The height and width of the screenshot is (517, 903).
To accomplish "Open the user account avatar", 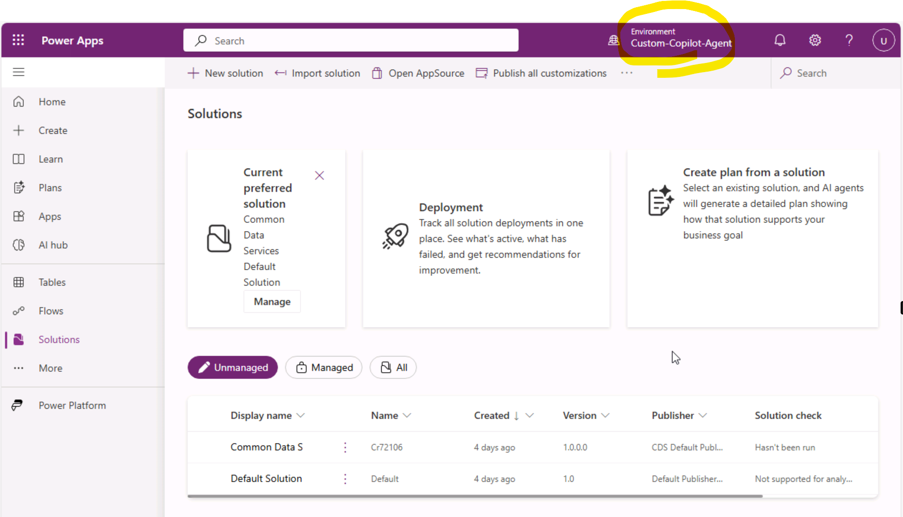I will 883,41.
